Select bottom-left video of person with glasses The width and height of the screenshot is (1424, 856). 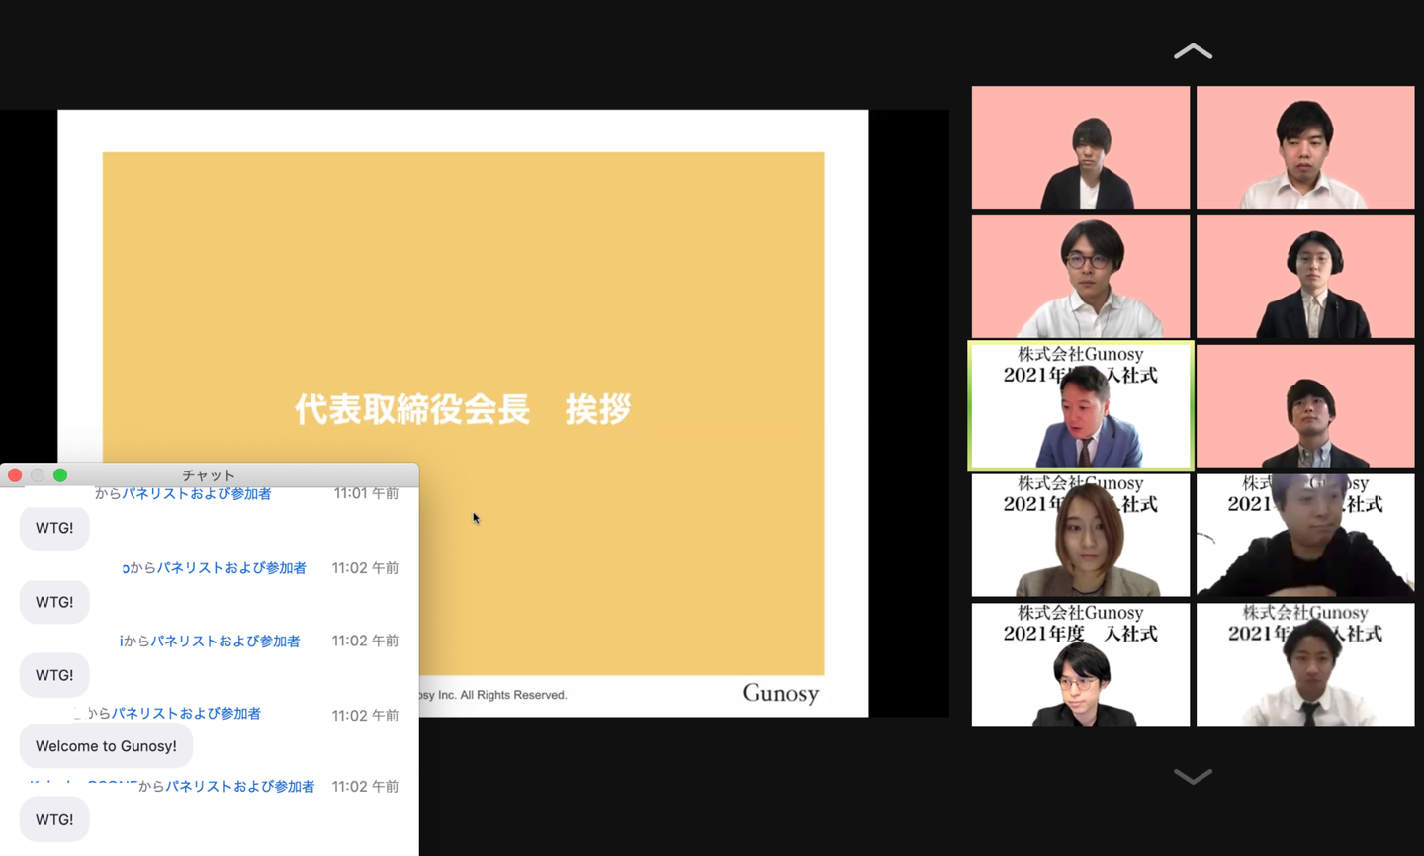[x=1081, y=664]
